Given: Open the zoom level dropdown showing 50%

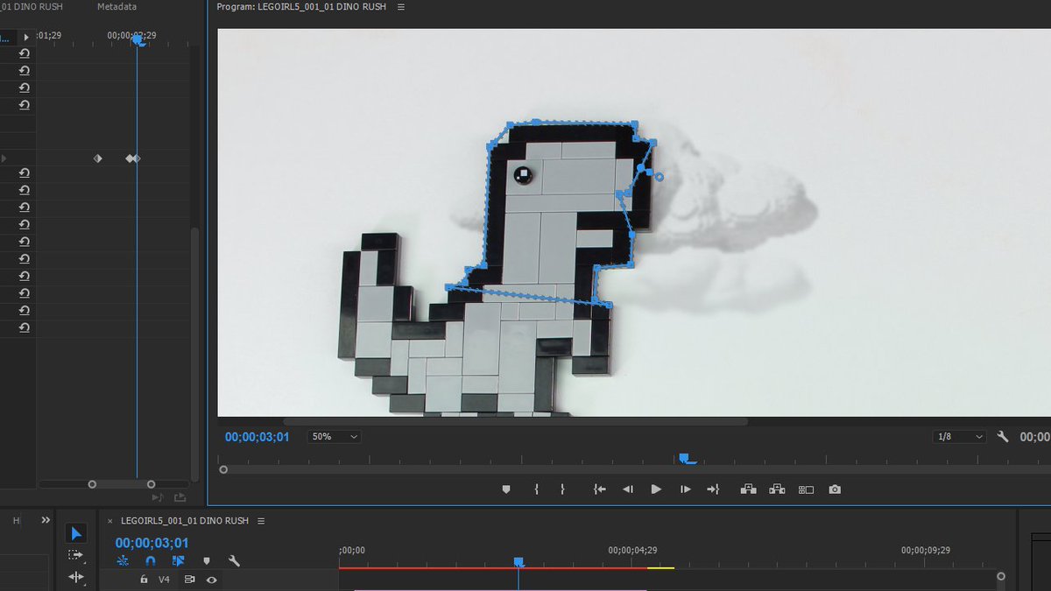Looking at the screenshot, I should pyautogui.click(x=334, y=436).
